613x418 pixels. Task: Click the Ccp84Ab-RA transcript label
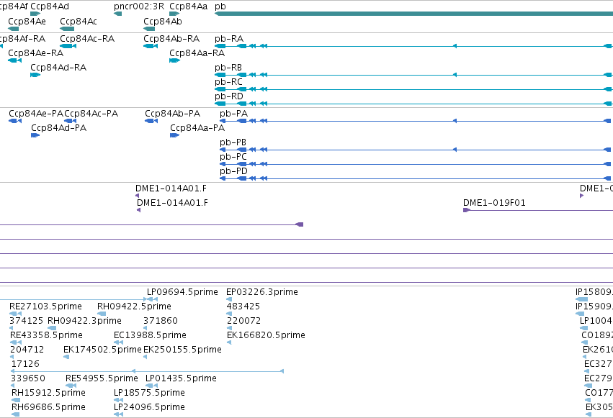(171, 39)
